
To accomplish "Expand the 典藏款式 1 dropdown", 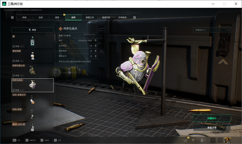I will pos(212,30).
